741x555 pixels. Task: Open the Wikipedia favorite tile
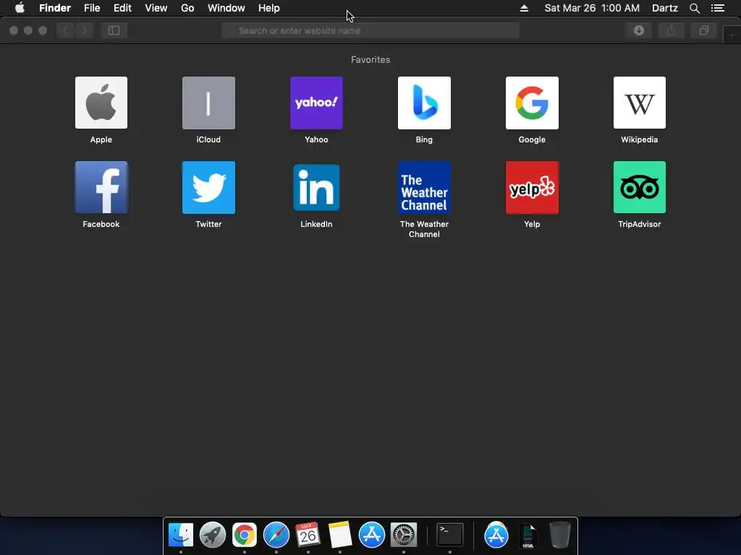click(x=640, y=103)
